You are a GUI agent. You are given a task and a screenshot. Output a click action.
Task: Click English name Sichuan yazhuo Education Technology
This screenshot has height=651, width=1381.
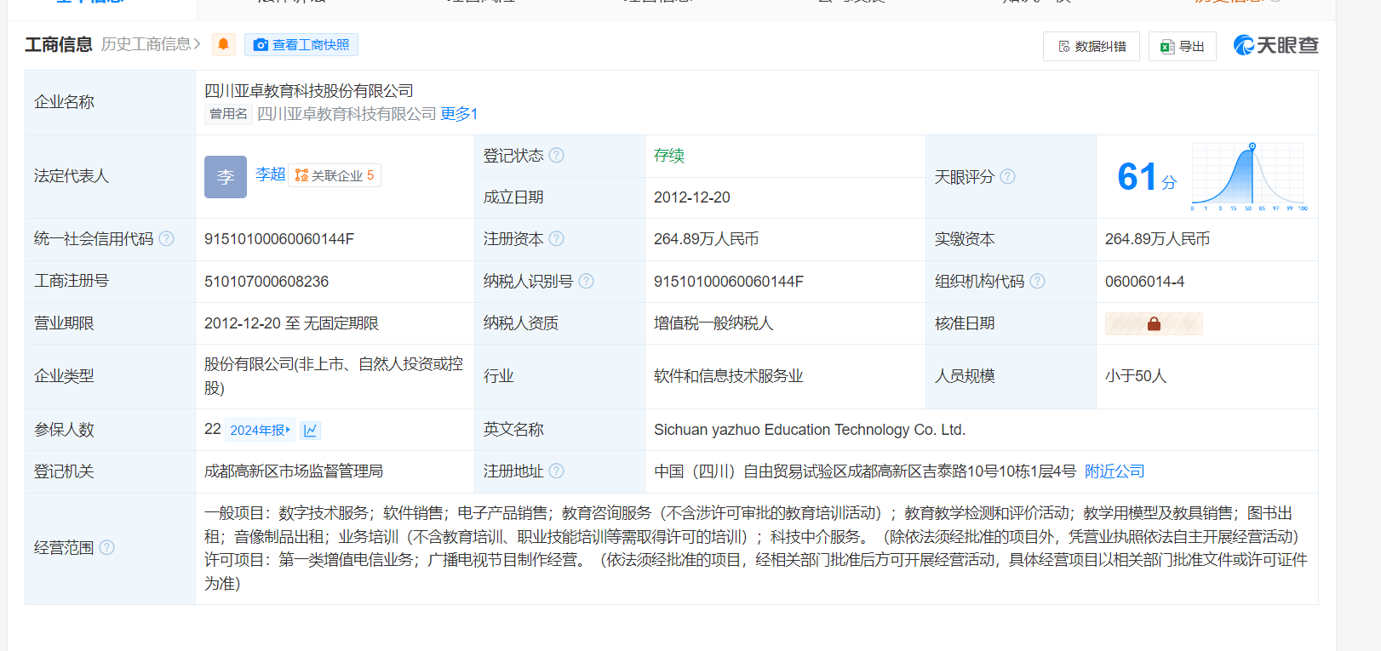tap(810, 430)
